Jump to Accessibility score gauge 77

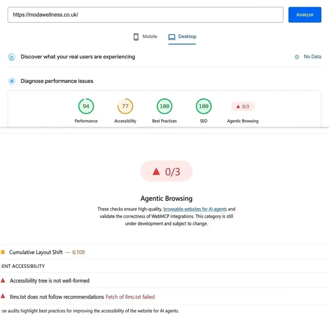[125, 106]
